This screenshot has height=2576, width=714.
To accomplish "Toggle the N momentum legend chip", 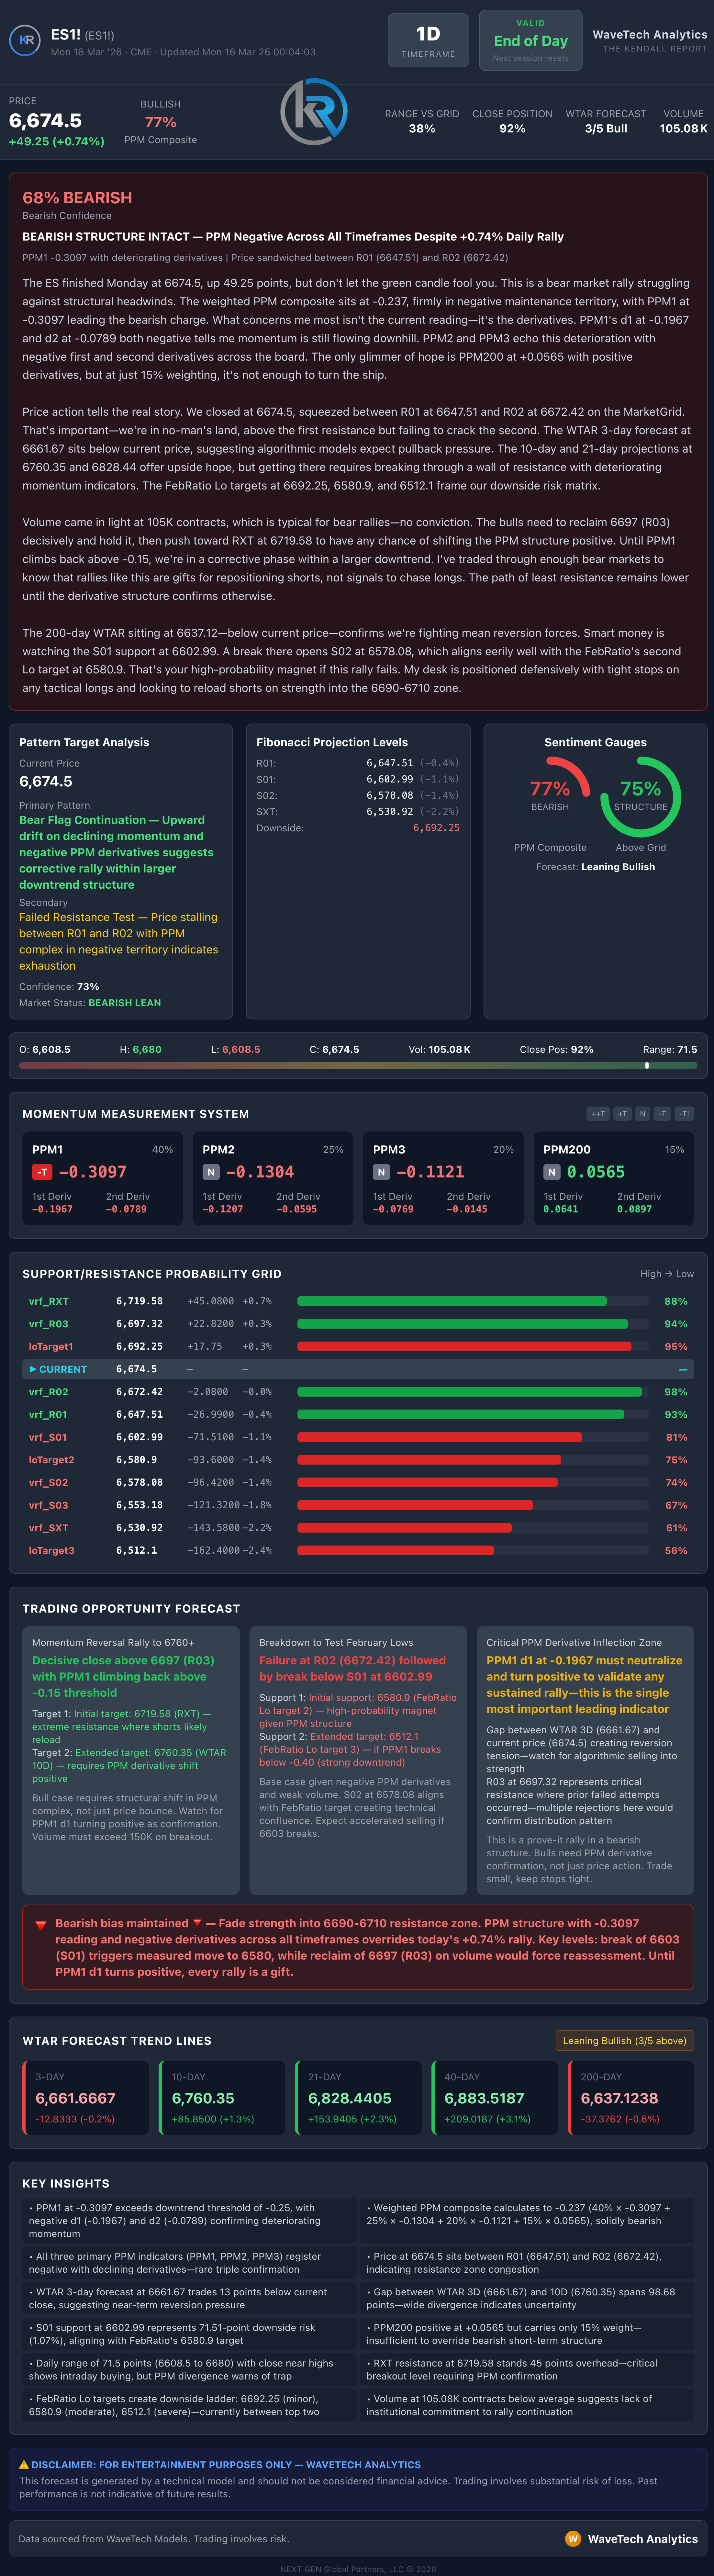I will (x=642, y=1114).
